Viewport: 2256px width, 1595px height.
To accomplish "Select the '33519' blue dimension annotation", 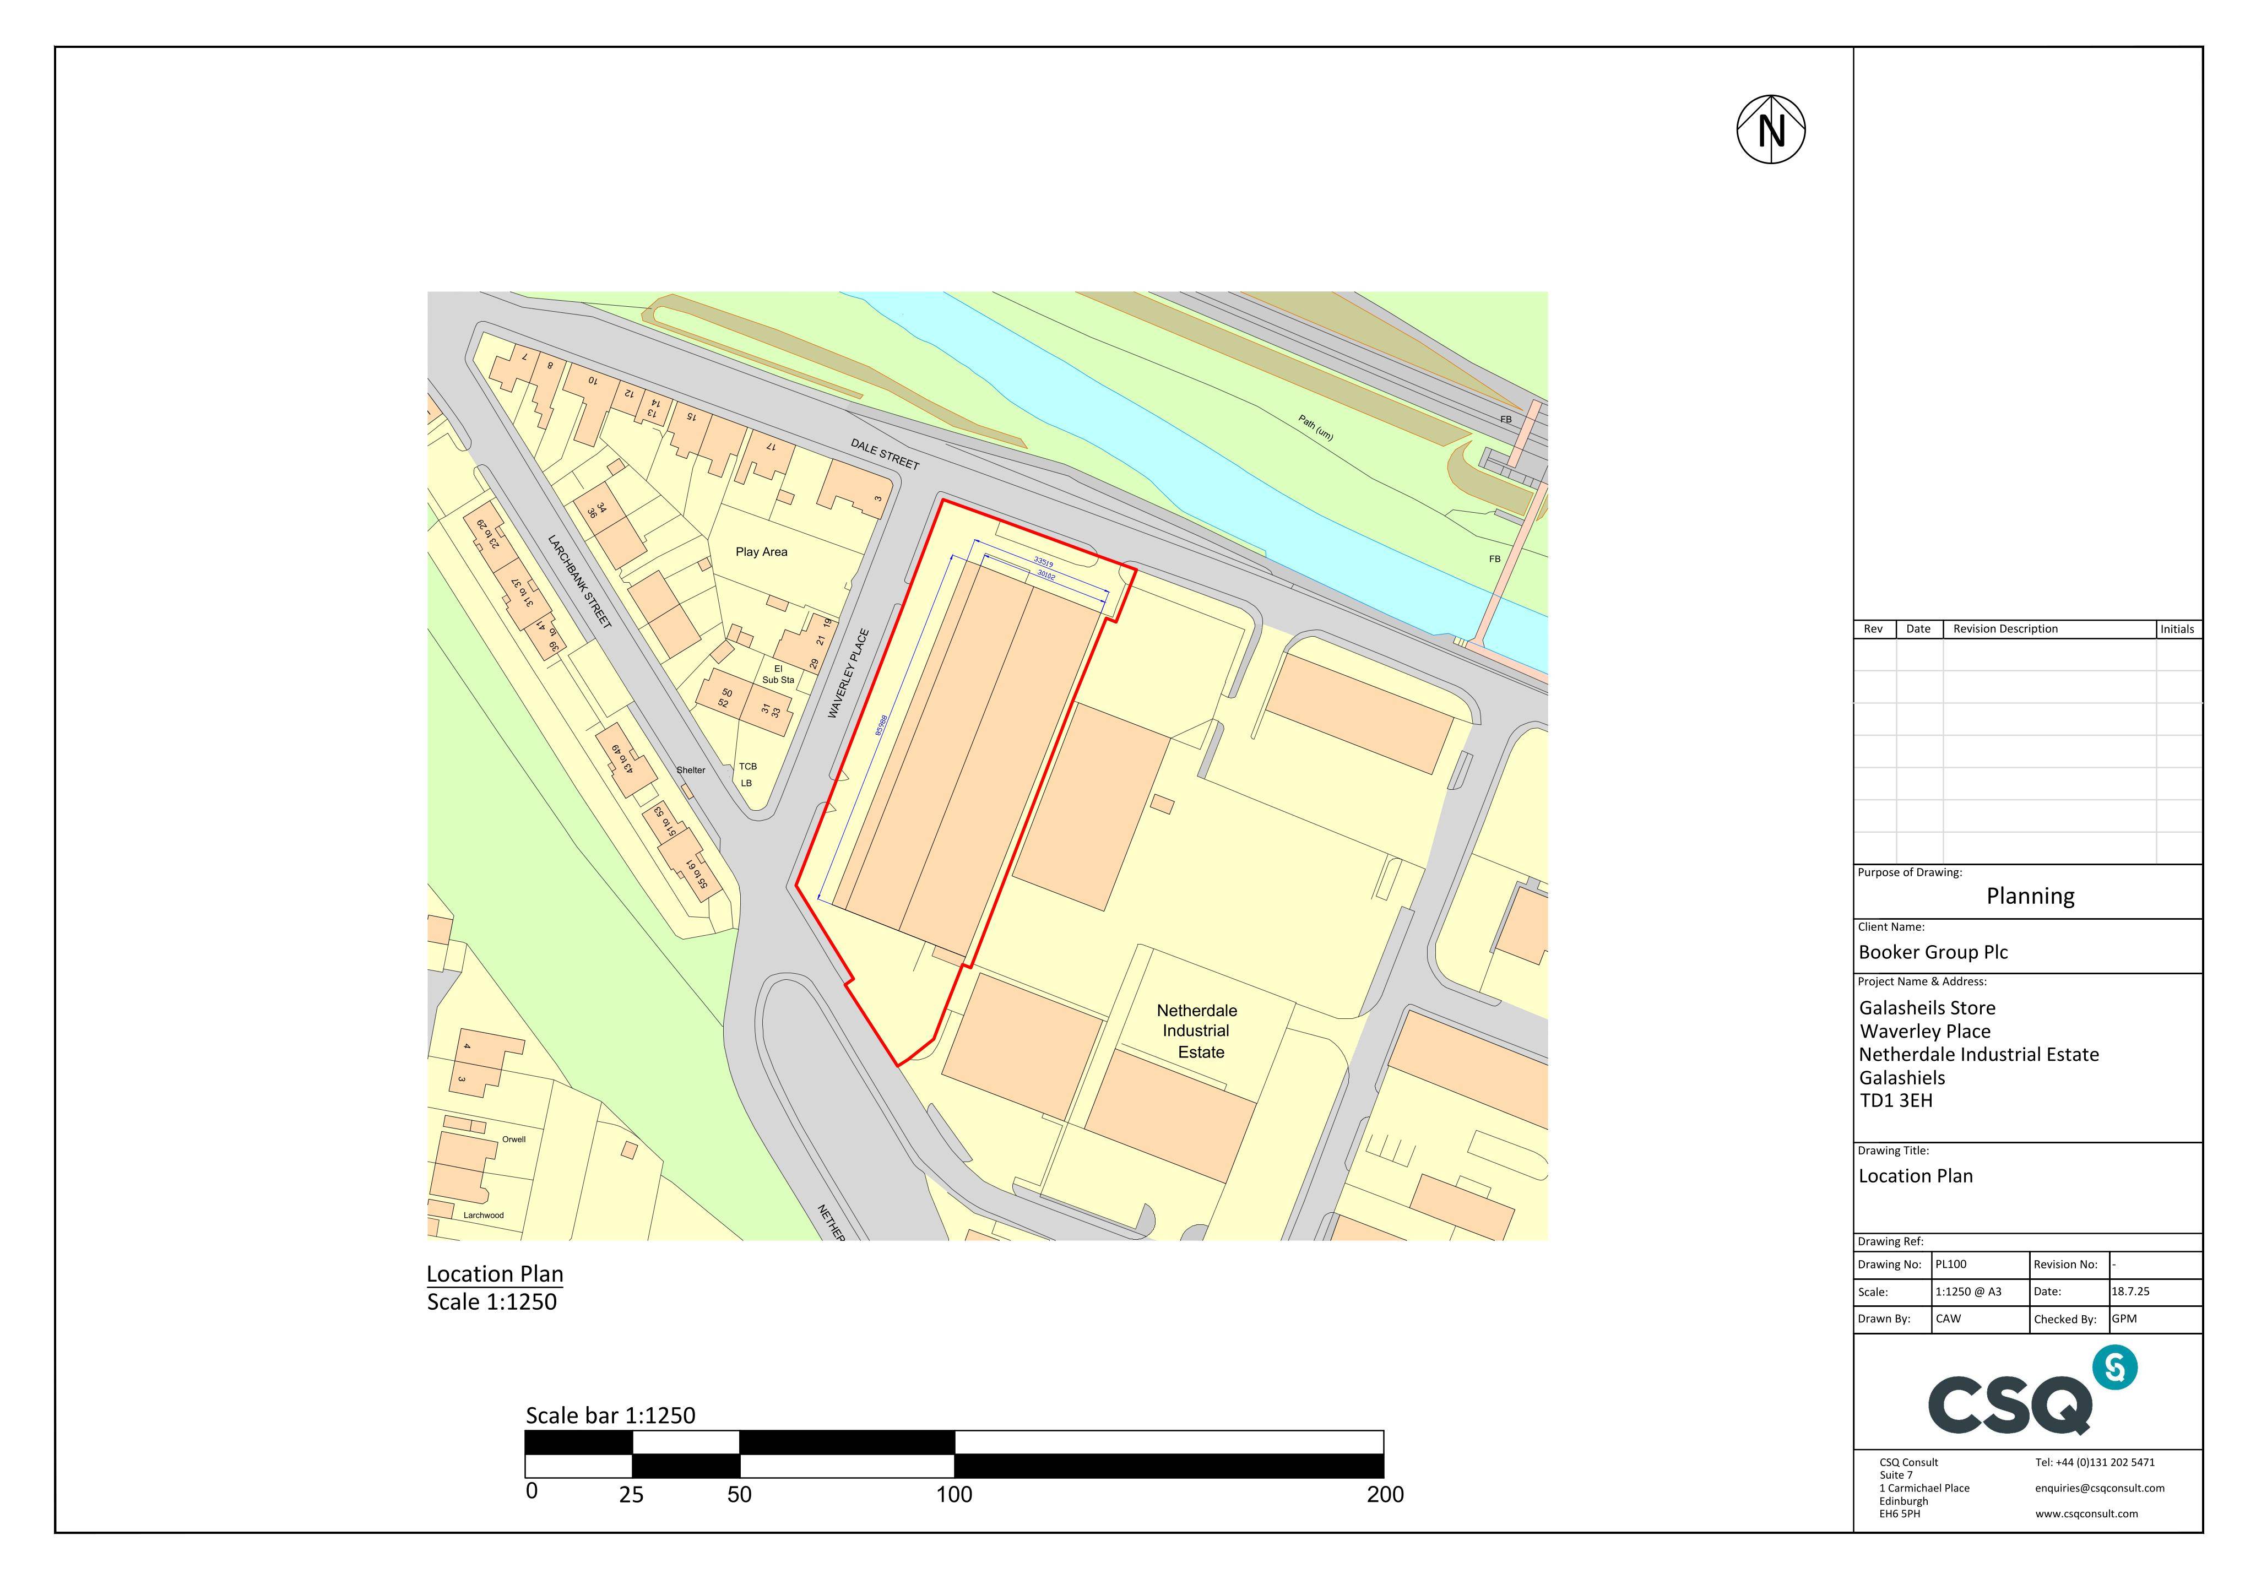I will click(x=1044, y=563).
